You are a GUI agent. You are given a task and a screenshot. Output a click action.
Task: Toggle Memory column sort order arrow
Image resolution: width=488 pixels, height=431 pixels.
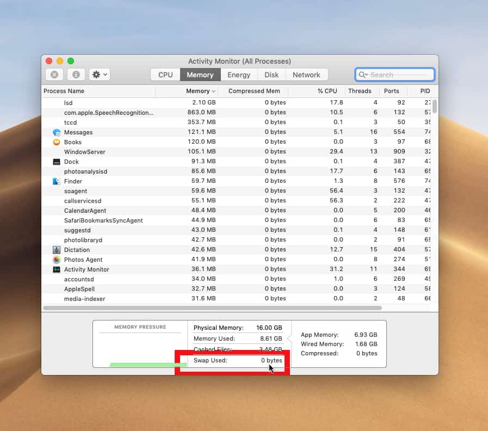click(x=213, y=91)
